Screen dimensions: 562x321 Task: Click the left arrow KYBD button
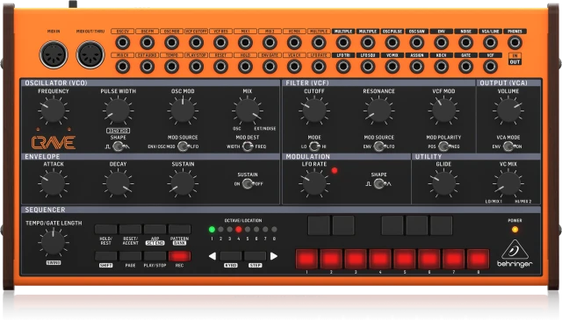(230, 256)
